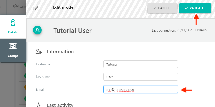Click the Edit mode title text
215x107 pixels.
click(63, 7)
